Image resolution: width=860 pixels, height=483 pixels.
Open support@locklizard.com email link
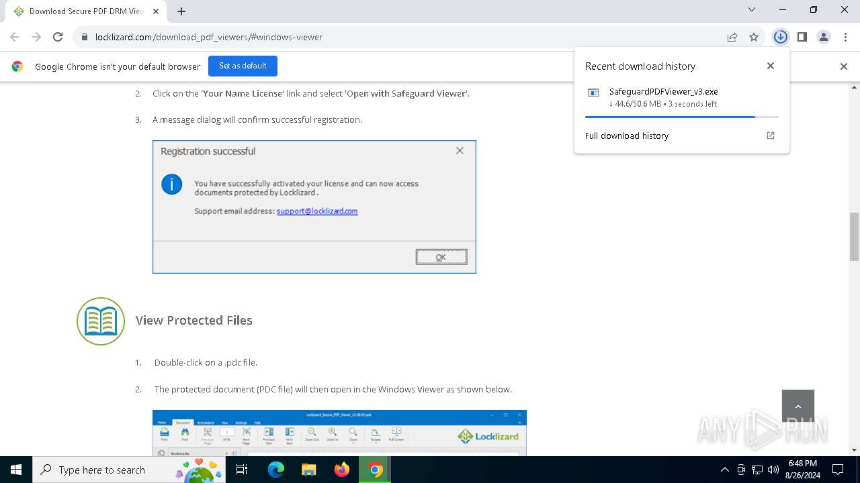tap(317, 211)
